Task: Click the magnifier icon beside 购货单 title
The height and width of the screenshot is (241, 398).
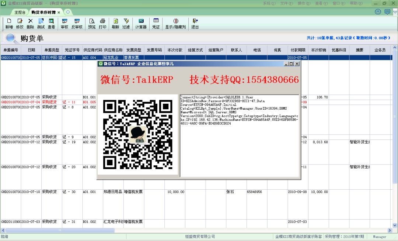Action: click(x=11, y=38)
